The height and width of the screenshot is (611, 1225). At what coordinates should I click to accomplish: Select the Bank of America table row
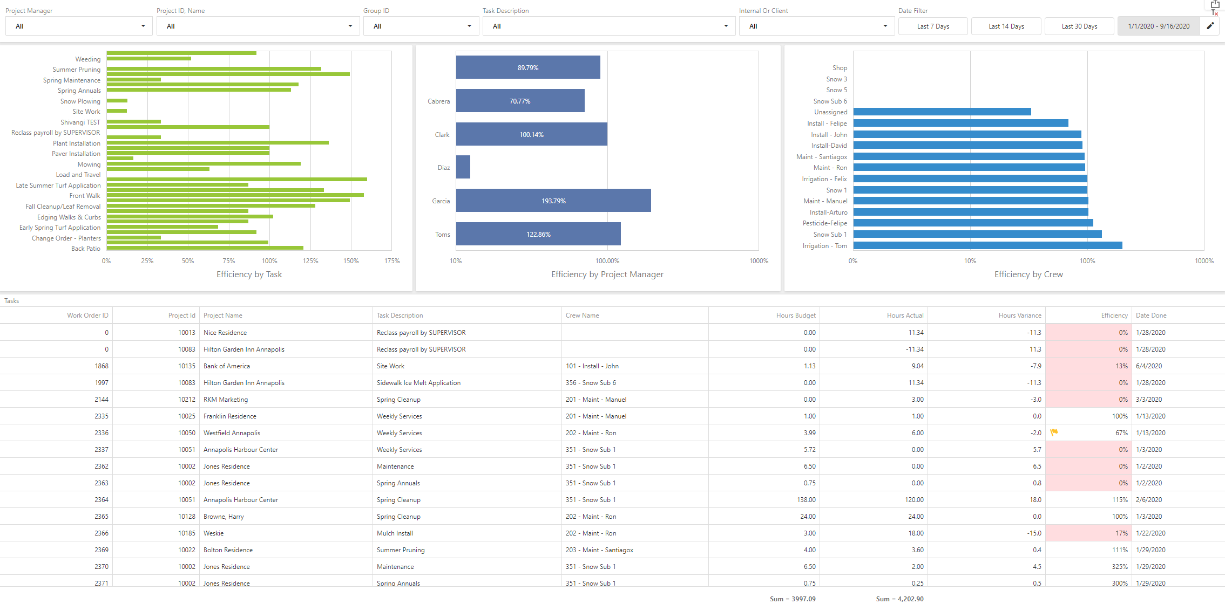226,366
